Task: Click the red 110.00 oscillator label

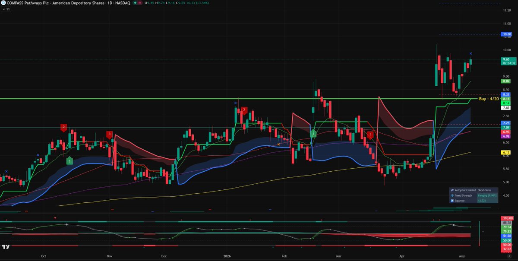Action: pos(506,218)
